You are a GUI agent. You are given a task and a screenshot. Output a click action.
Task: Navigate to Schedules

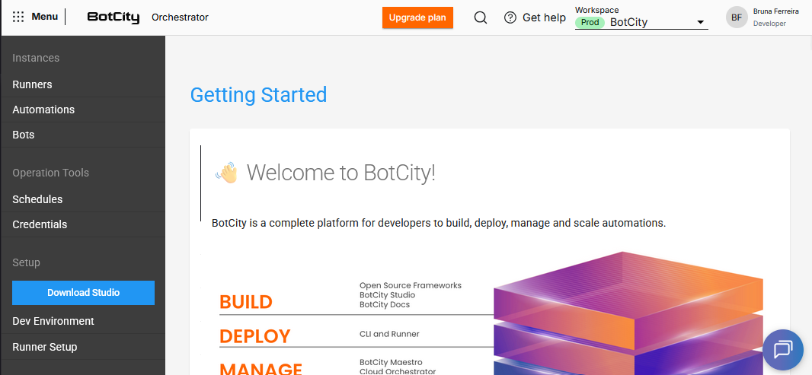click(x=37, y=199)
